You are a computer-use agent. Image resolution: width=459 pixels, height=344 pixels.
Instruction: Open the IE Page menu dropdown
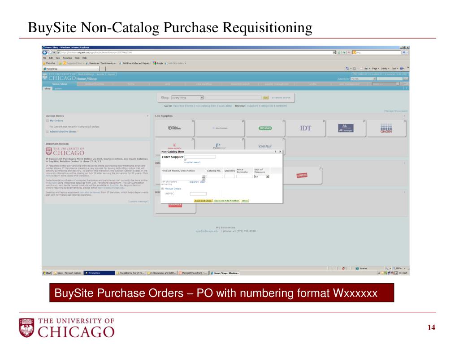375,69
